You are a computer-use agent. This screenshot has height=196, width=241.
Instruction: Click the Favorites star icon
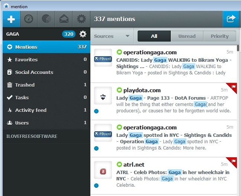10,60
